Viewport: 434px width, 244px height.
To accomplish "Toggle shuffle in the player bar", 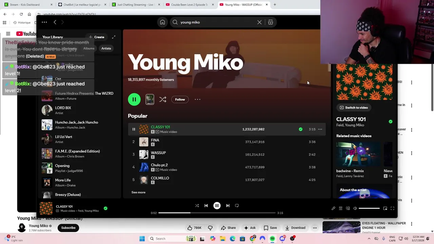I will pos(197,206).
